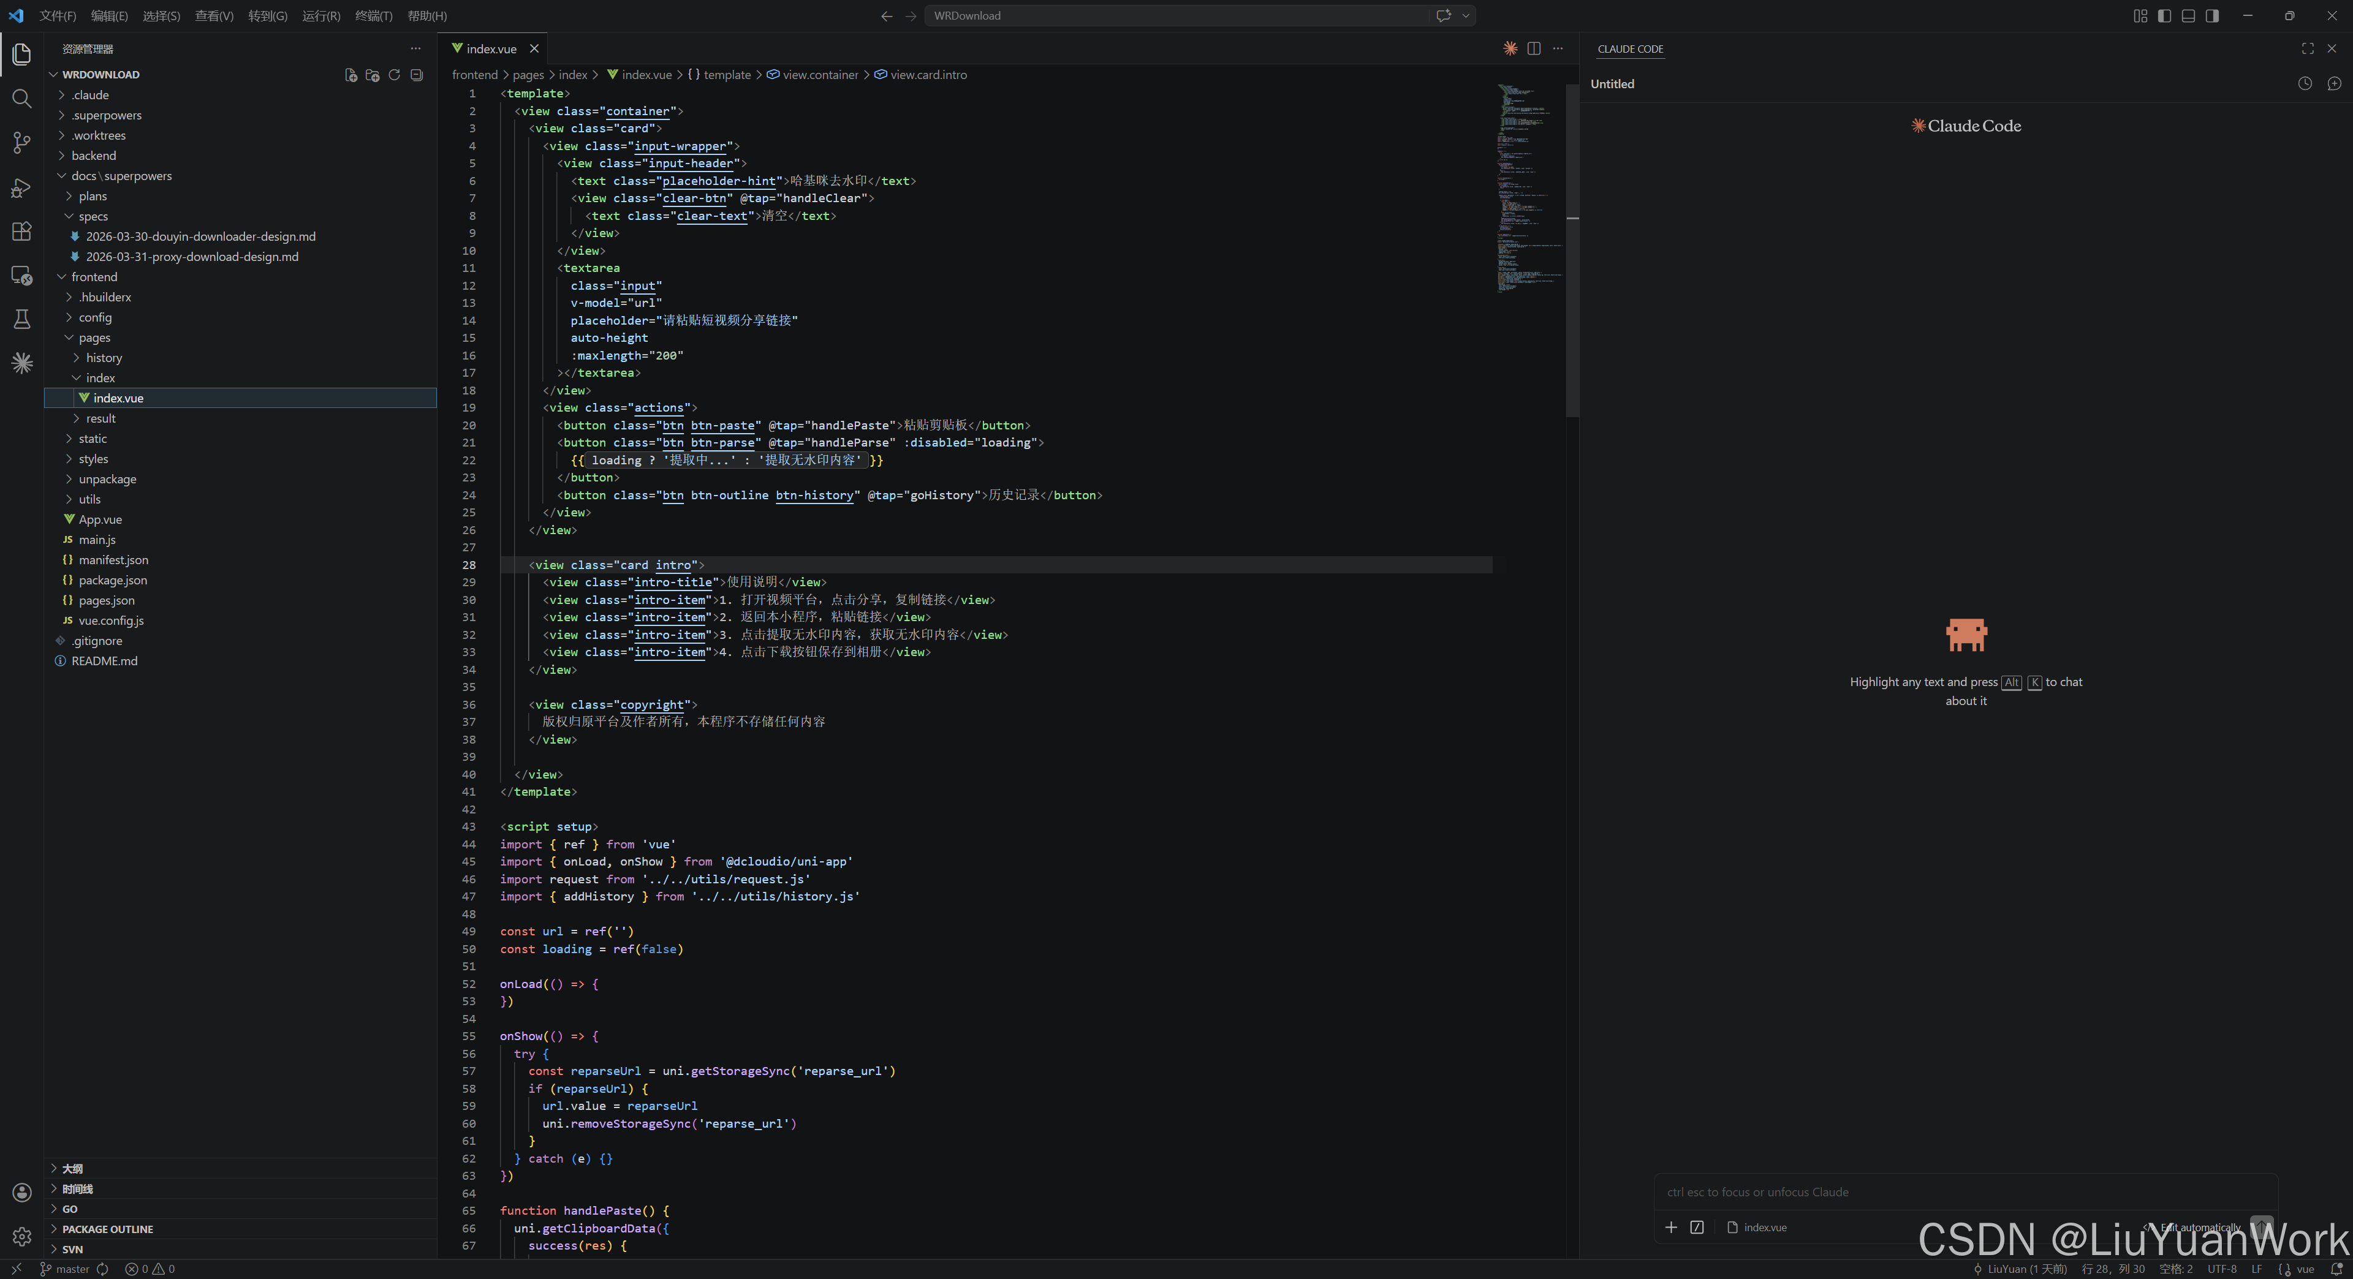Go back using navigation arrow in title bar
The height and width of the screenshot is (1279, 2353).
pyautogui.click(x=886, y=15)
